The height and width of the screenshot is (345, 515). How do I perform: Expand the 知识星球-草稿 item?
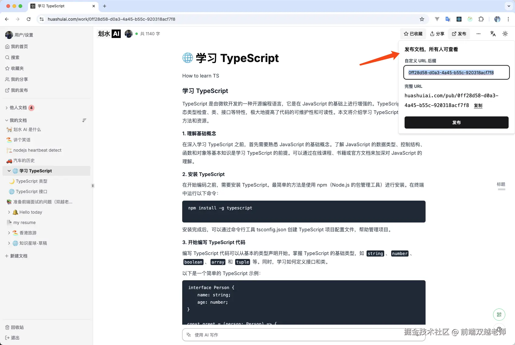click(x=9, y=243)
